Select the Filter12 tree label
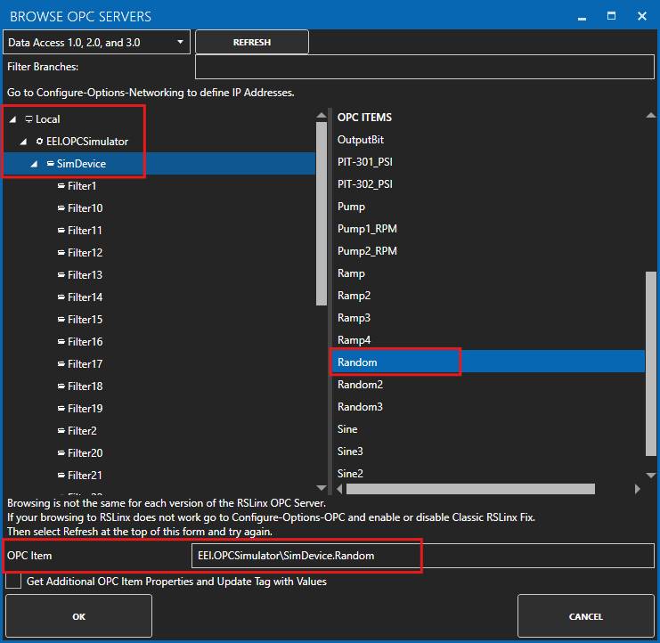660x643 pixels. click(x=85, y=253)
